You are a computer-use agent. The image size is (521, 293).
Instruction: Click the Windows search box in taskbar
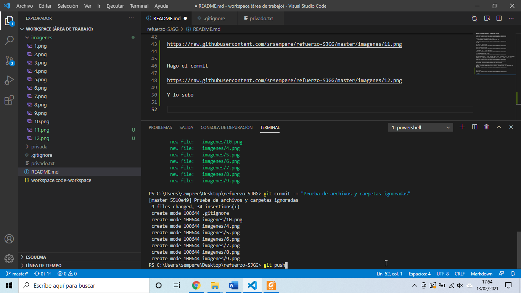84,285
